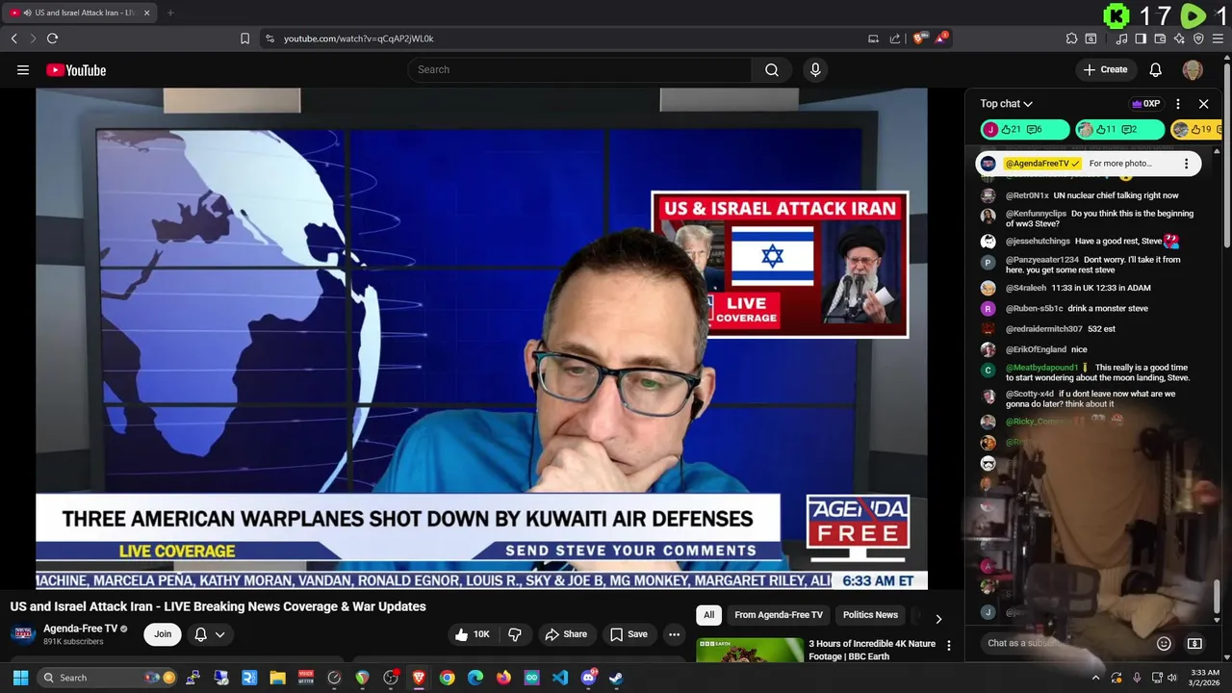Viewport: 1232px width, 693px height.
Task: Open 3 Hours of Incredible 4K Nature video
Action: point(872,650)
